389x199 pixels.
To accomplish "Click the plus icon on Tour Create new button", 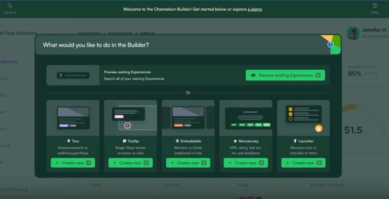I will point(57,163).
